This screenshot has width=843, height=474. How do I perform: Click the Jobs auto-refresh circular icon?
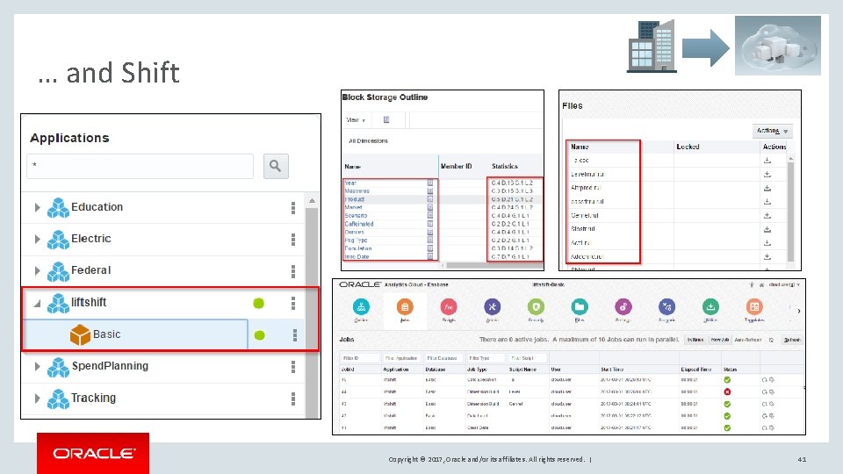pyautogui.click(x=772, y=341)
